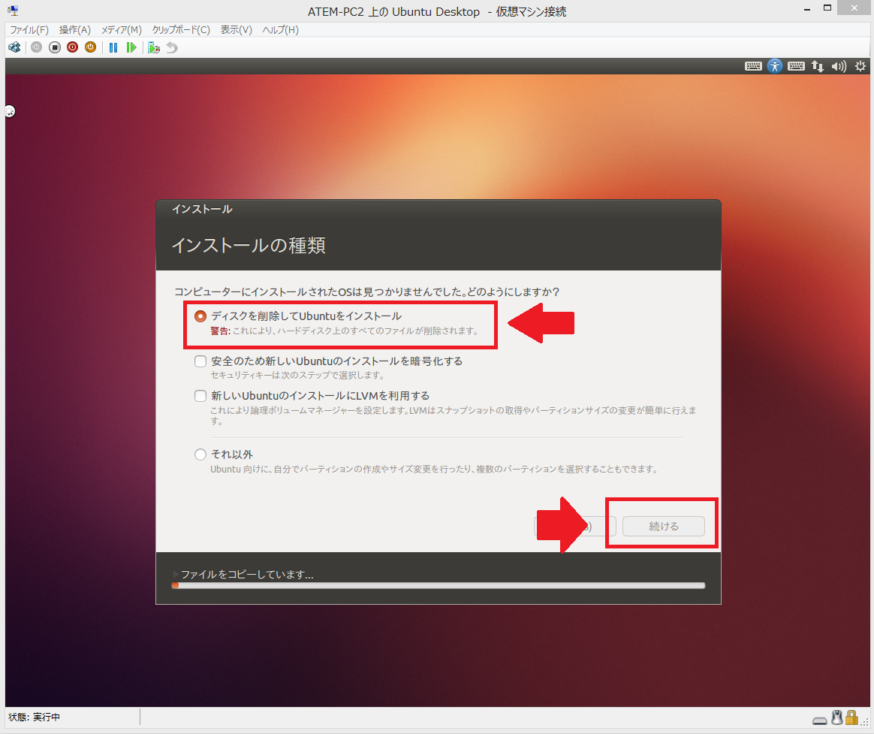The height and width of the screenshot is (734, 874).
Task: Open the Ubuntu accessibility indicator
Action: (x=775, y=66)
